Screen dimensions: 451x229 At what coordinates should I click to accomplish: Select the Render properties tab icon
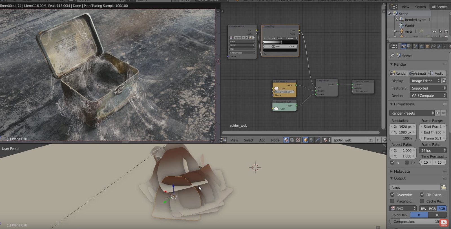(x=403, y=46)
